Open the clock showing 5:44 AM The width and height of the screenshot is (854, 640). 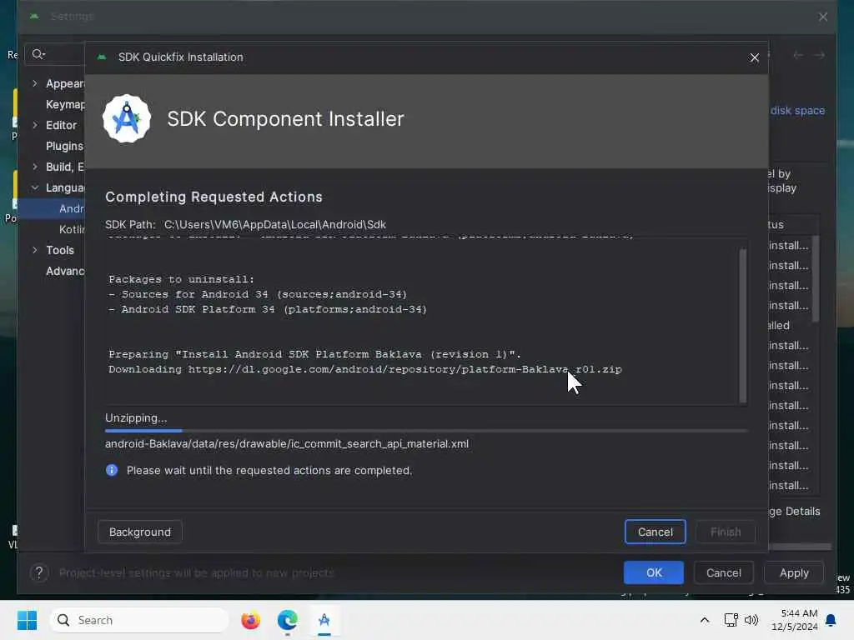click(x=795, y=620)
